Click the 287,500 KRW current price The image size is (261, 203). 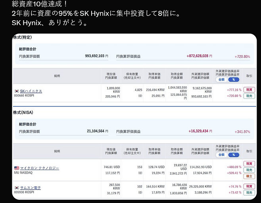(115, 186)
